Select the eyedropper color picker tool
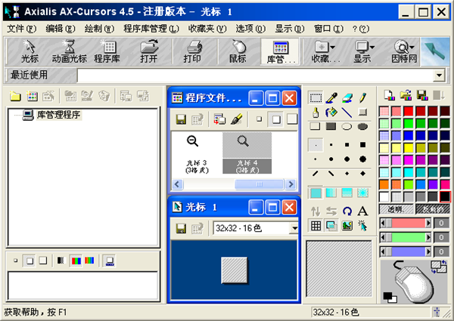 331,97
